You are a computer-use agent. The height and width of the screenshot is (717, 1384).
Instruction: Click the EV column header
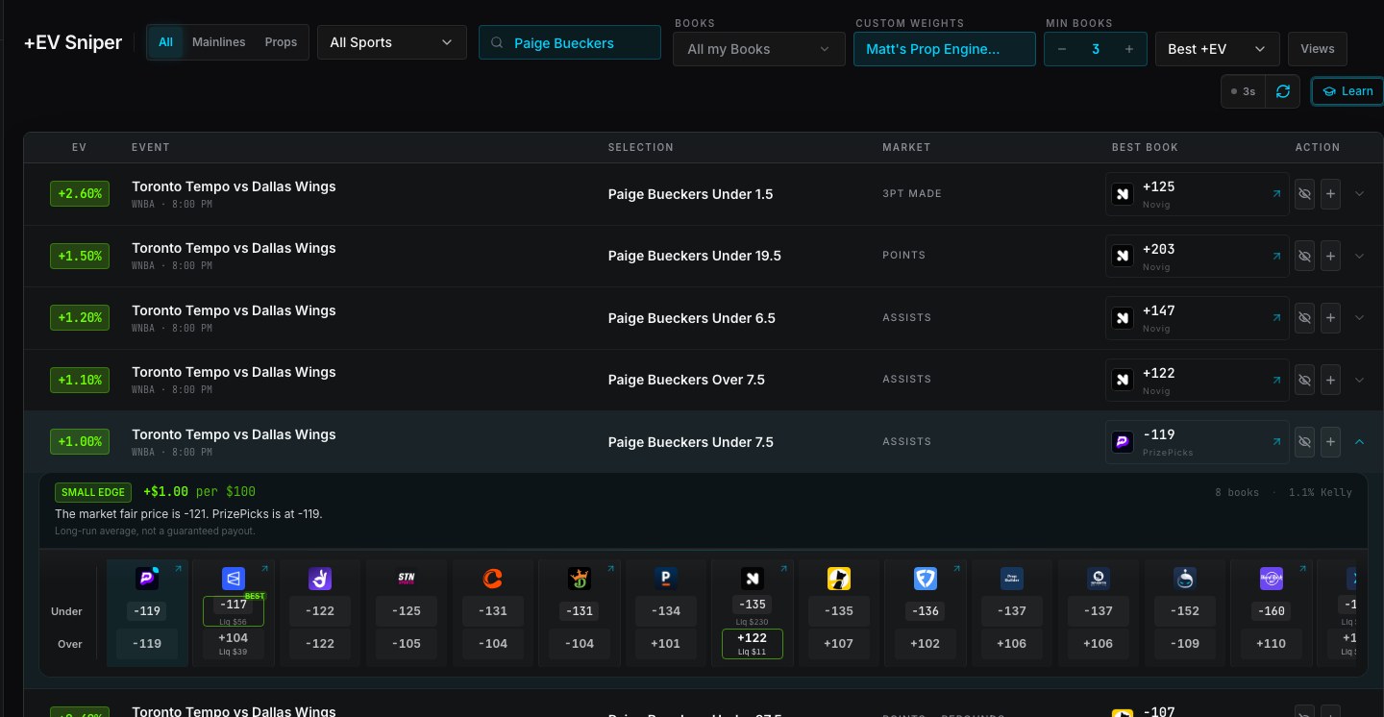click(80, 147)
